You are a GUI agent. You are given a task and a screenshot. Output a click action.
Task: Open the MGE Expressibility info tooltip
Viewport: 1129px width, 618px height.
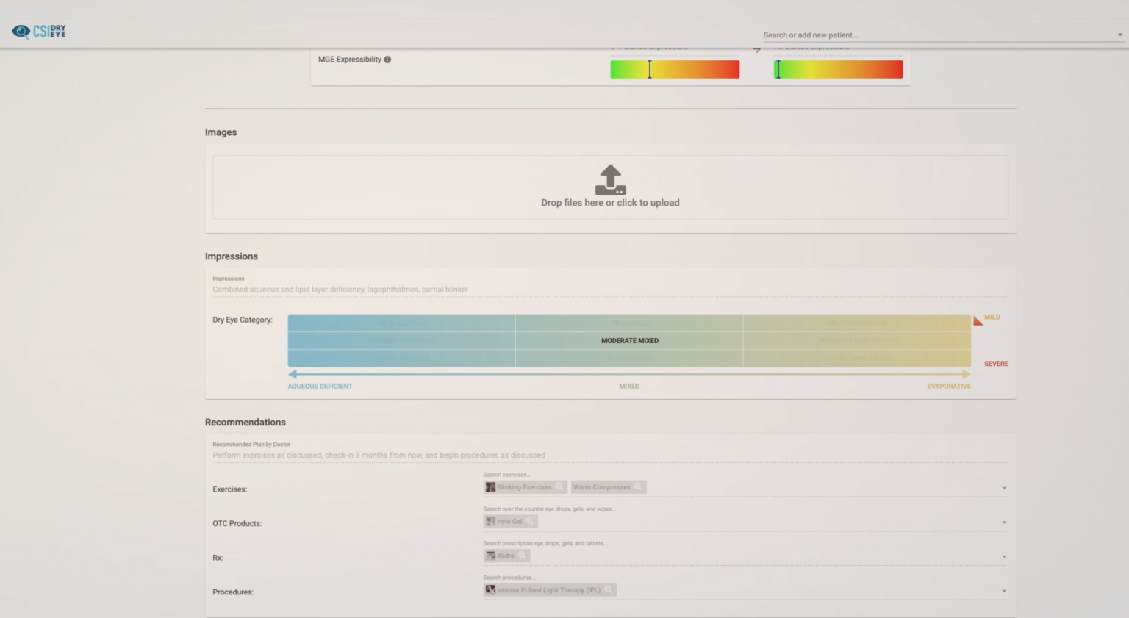[387, 59]
